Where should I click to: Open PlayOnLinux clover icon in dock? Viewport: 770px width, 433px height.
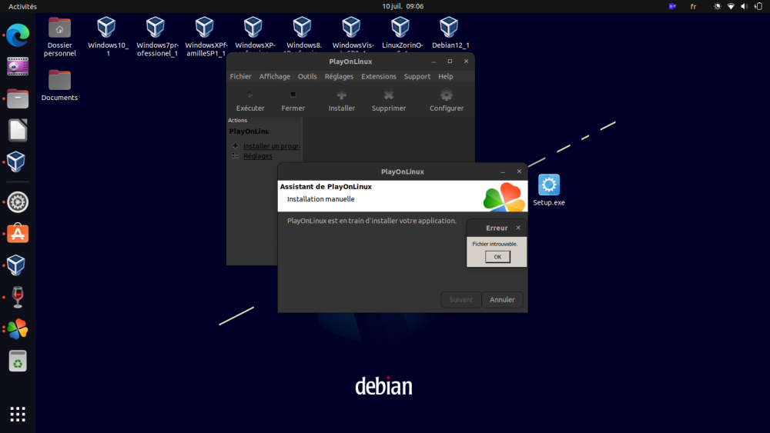[18, 329]
